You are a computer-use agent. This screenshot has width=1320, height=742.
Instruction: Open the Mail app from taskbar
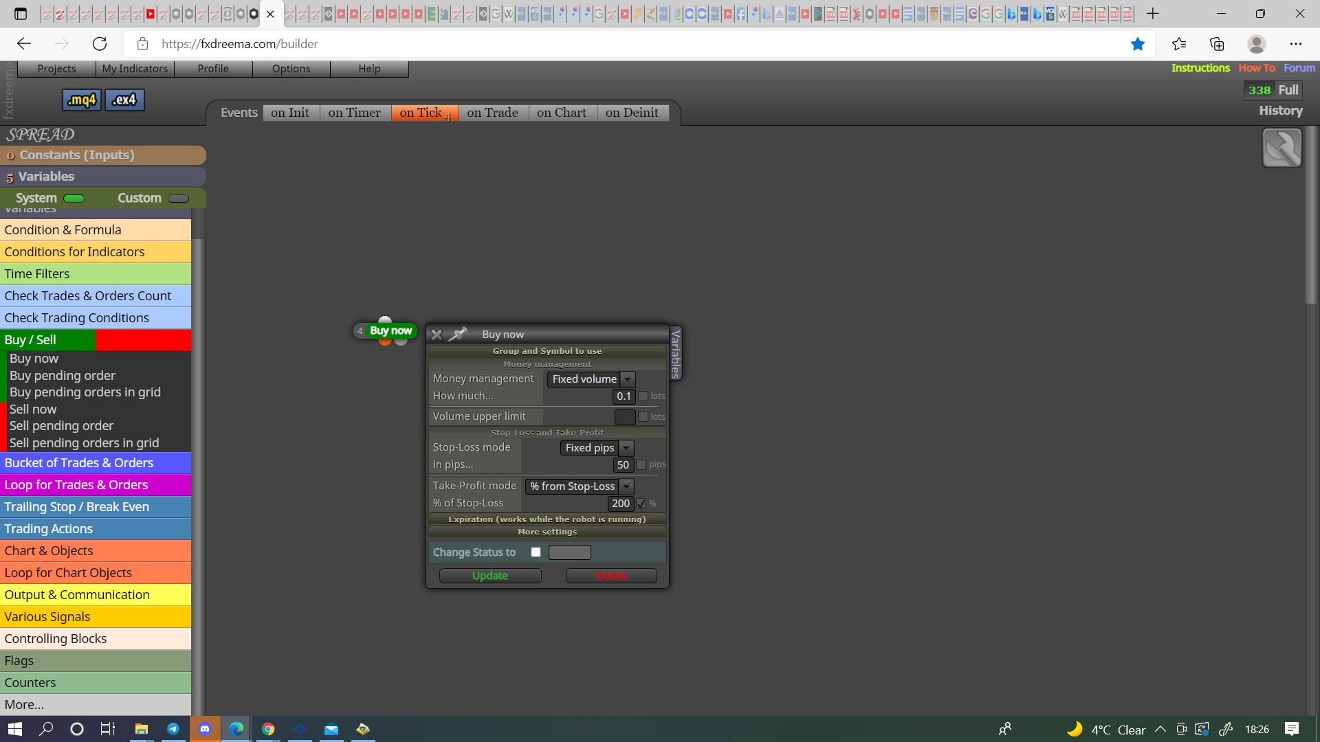tap(331, 729)
